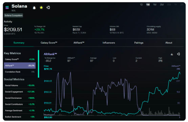Toggle the yellow favorite star
Viewport: 188px width, 122px height.
pyautogui.click(x=41, y=7)
